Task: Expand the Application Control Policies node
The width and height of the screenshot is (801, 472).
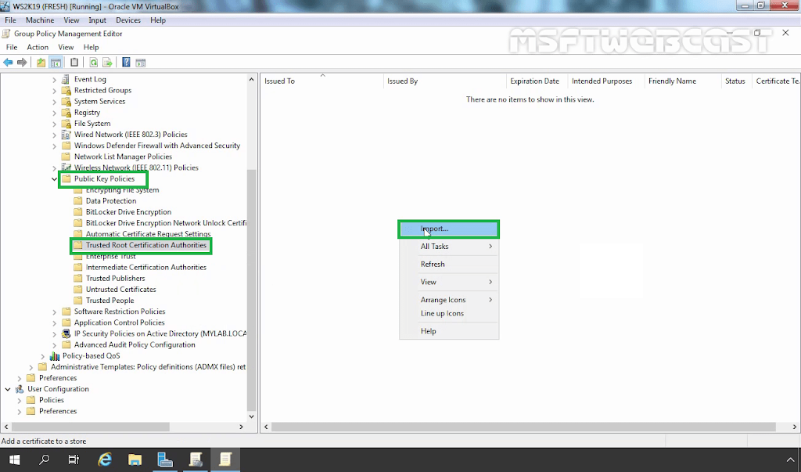Action: 54,322
